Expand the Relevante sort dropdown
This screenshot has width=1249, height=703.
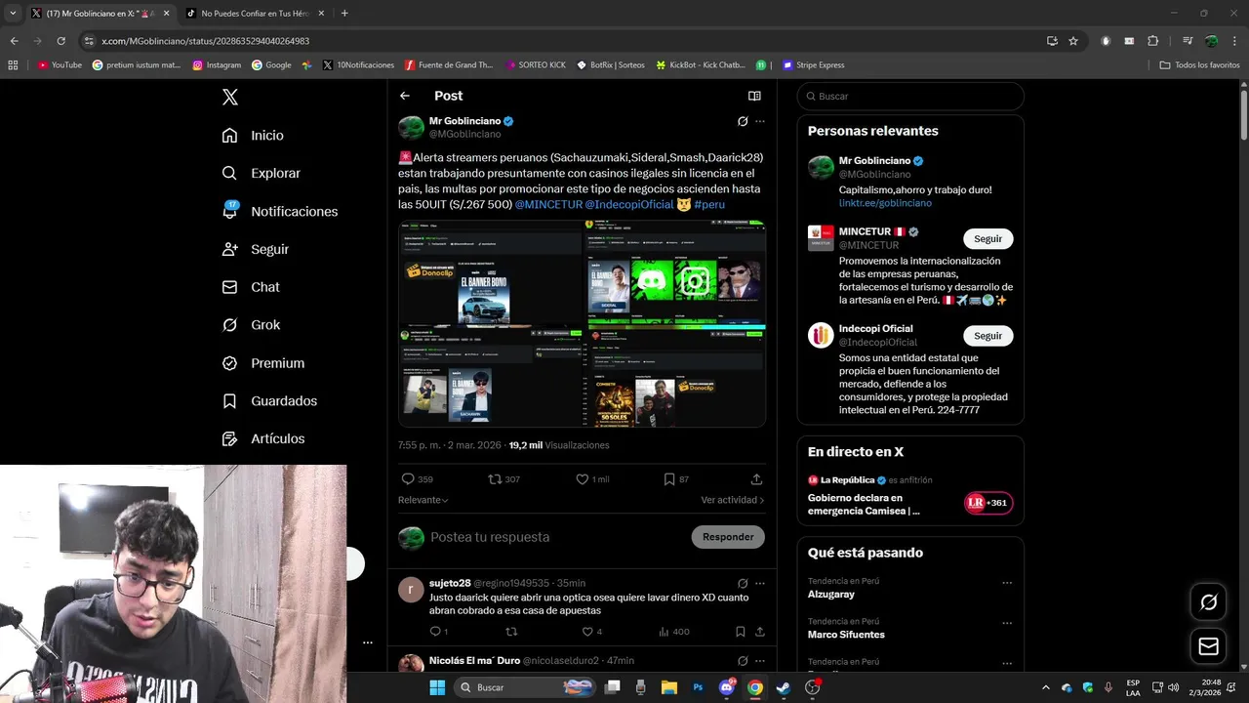[423, 500]
